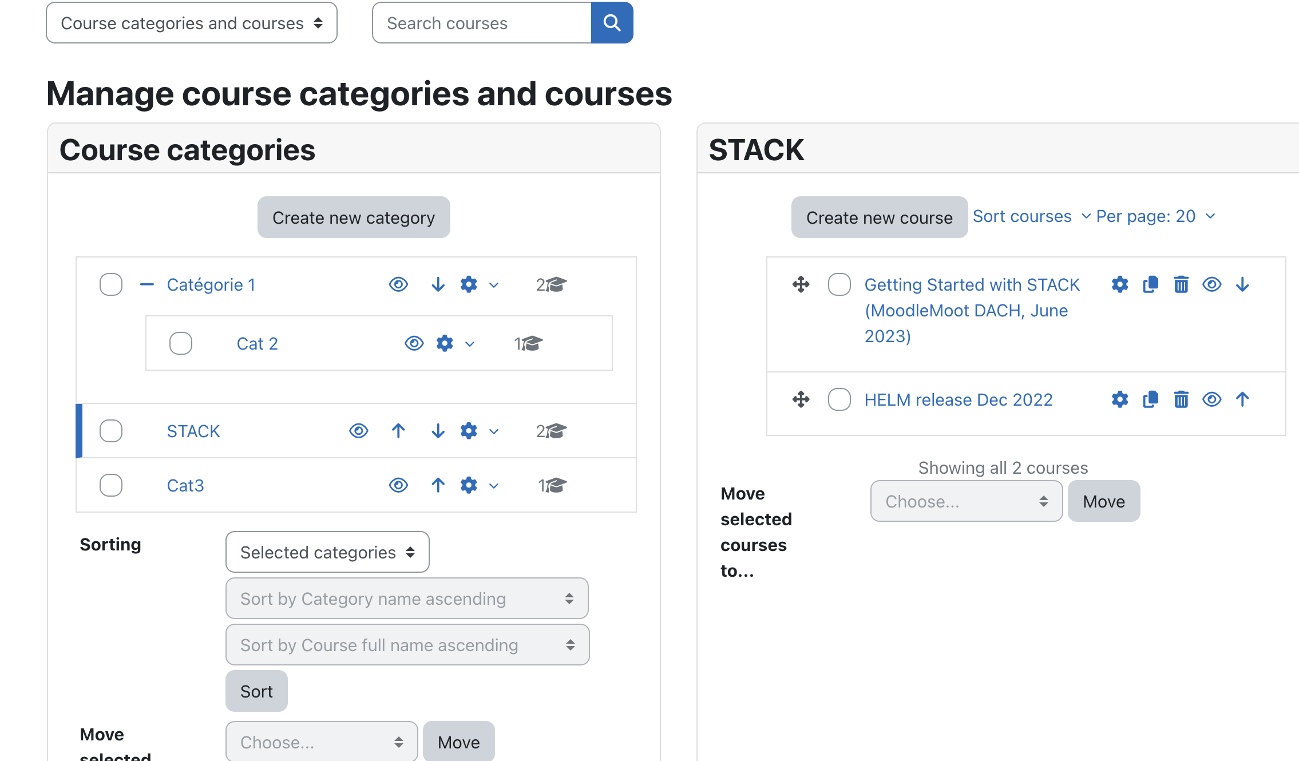Hide HELM release Dec 2022 course
Viewport: 1299px width, 761px height.
click(x=1212, y=399)
